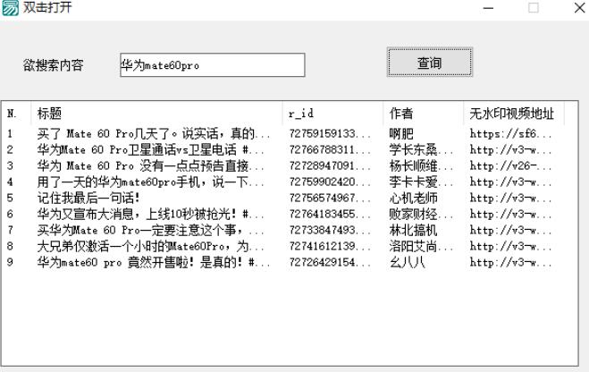Click the 查询 search button
The image size is (589, 372).
[x=429, y=63]
